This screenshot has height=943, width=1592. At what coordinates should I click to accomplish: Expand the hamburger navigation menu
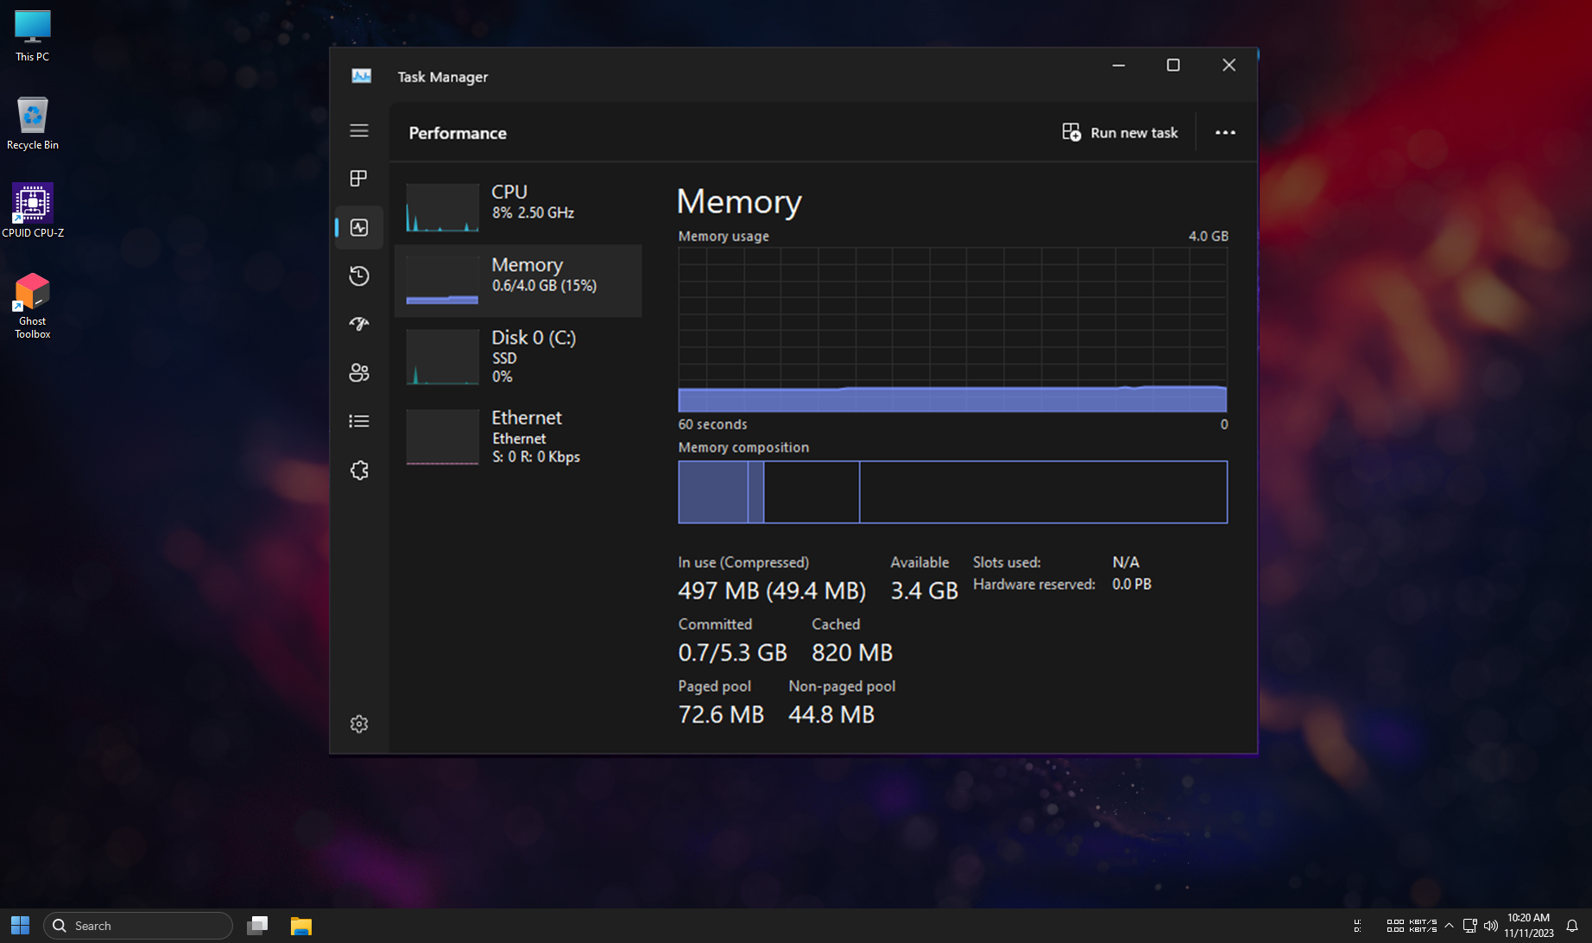358,130
